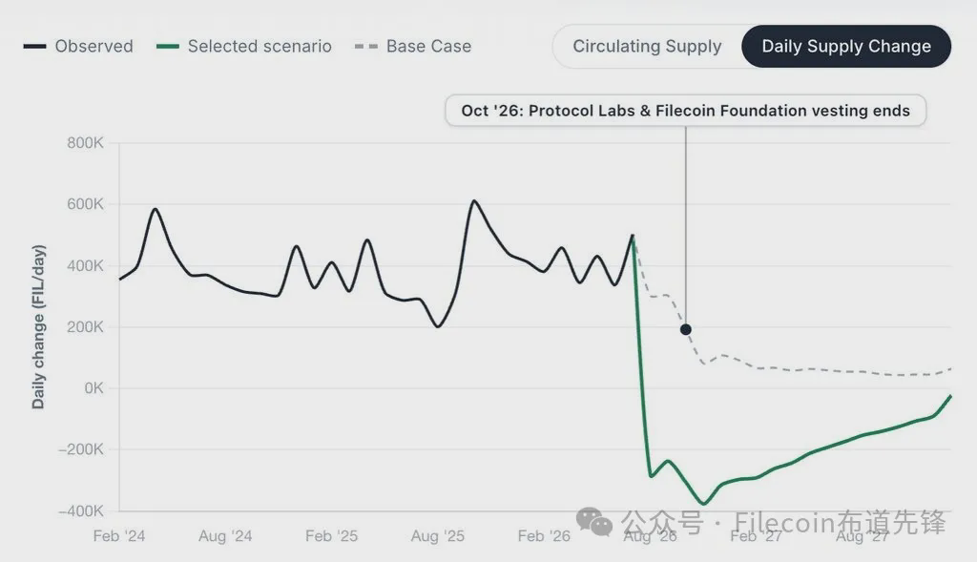The image size is (977, 562).
Task: Click the WeChat logo in watermark
Action: (x=594, y=522)
